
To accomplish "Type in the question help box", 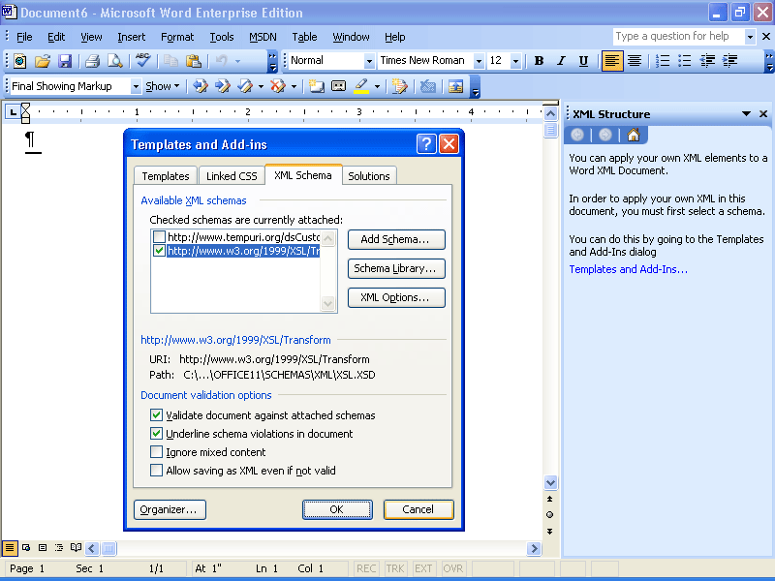I will (678, 36).
